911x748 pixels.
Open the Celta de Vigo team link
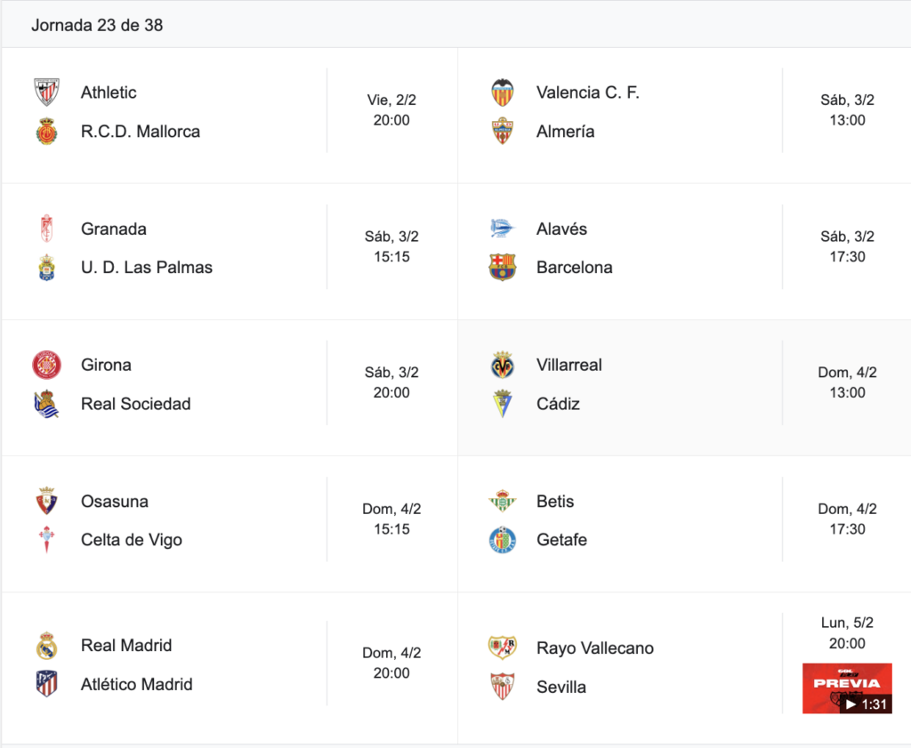click(x=132, y=540)
